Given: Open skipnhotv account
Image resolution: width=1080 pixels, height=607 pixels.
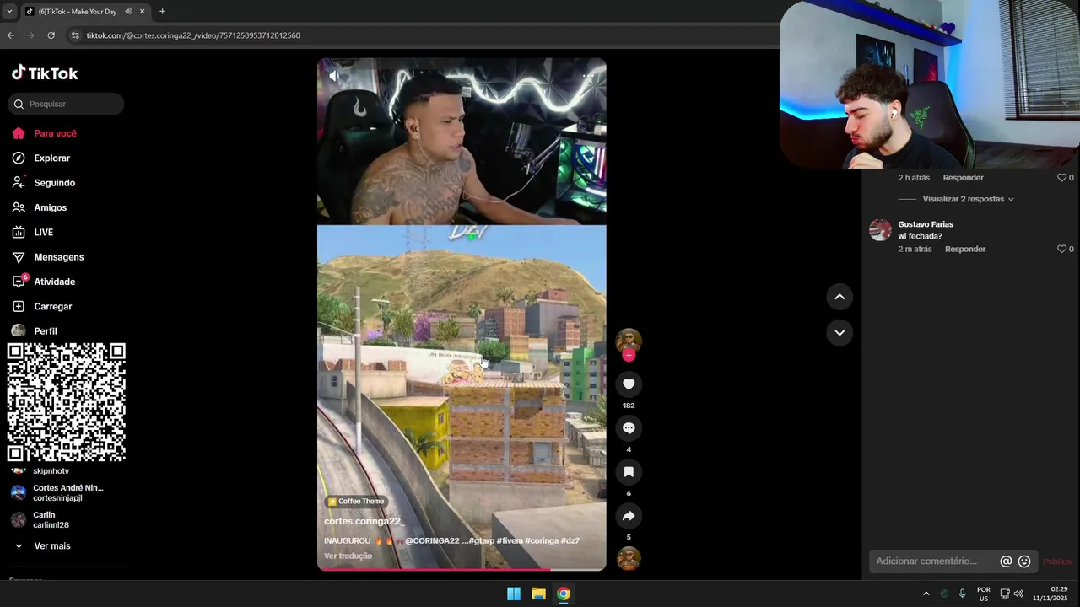Looking at the screenshot, I should [x=51, y=471].
